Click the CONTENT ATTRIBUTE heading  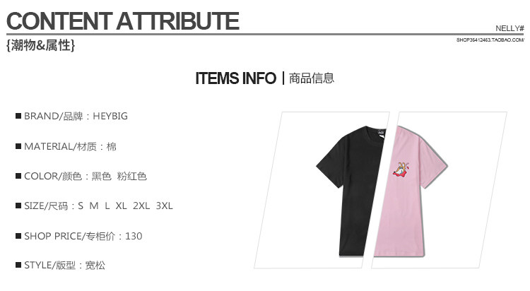(x=123, y=21)
